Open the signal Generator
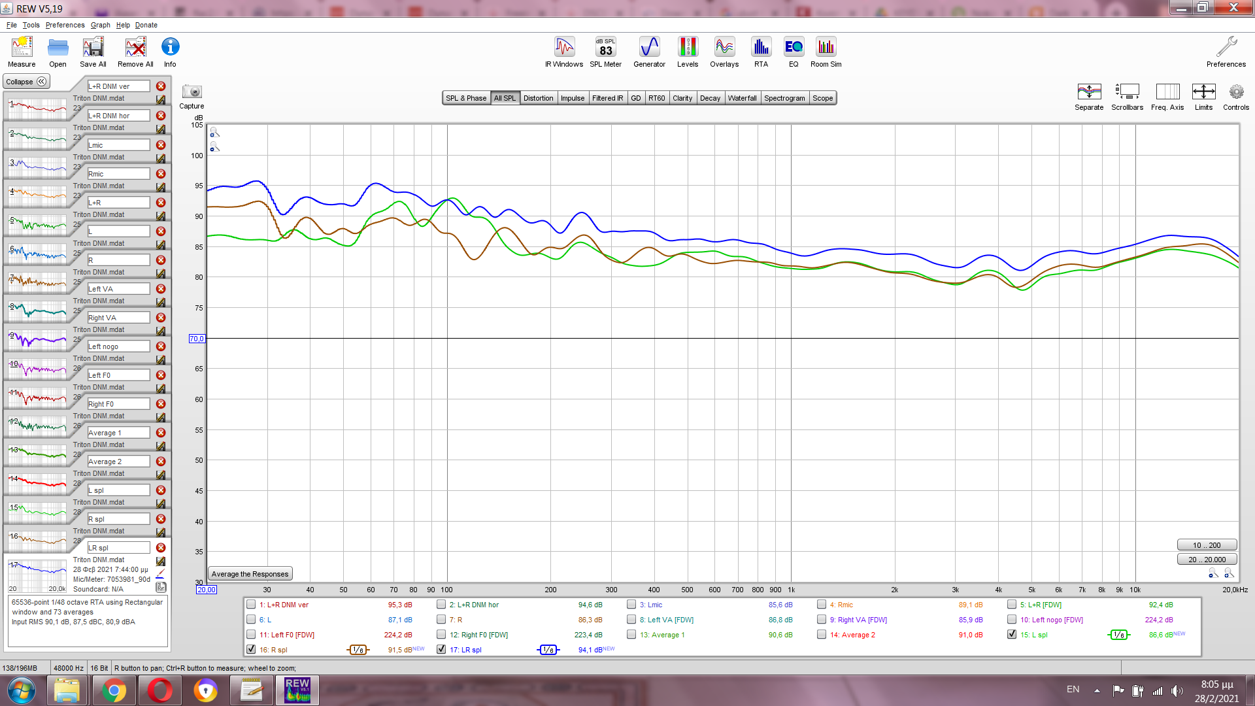Viewport: 1255px width, 706px height. pyautogui.click(x=649, y=52)
